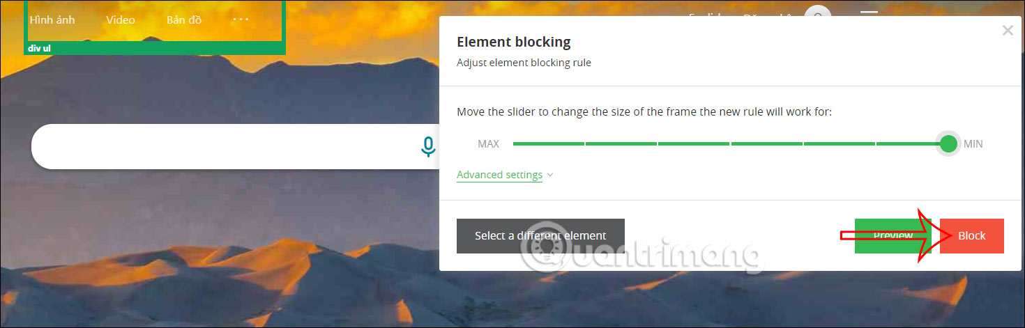Click the microphone voice search icon

(x=428, y=146)
